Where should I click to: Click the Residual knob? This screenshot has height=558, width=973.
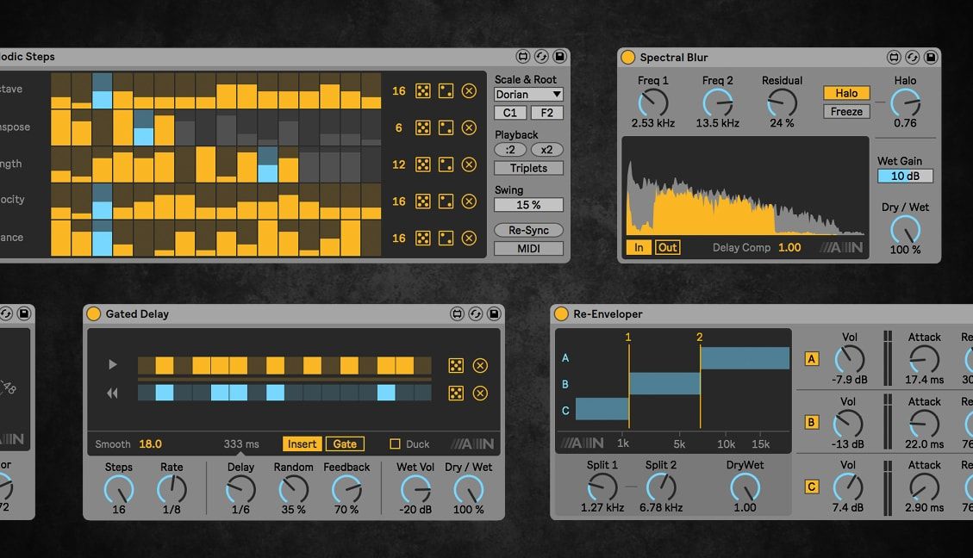coord(782,103)
